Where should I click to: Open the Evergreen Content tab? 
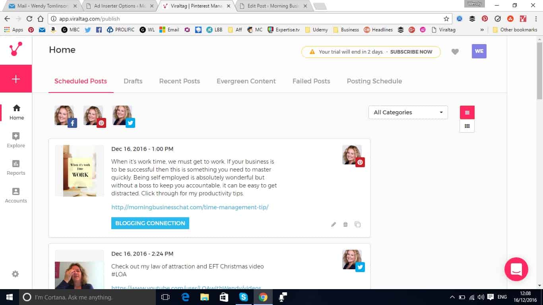[246, 81]
